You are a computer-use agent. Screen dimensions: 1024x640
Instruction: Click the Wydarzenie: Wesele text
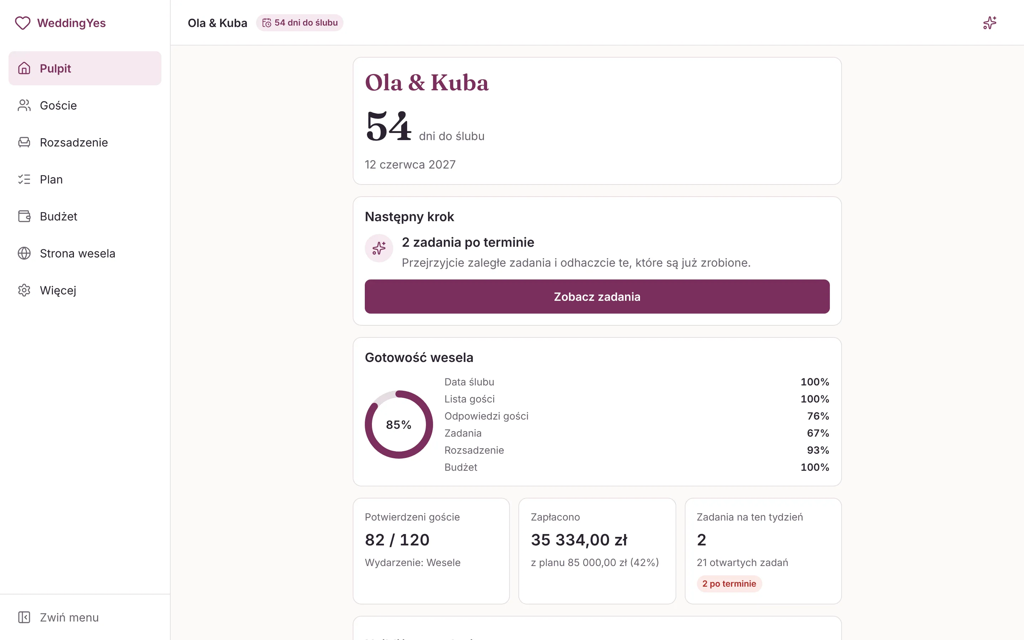pos(412,562)
